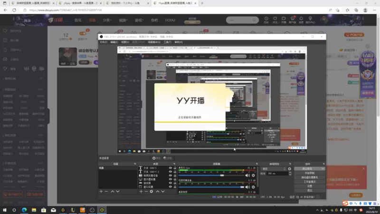Screen dimensions: 380x214
Task: Undock the 混音器 mixer panel
Action: coord(257,164)
